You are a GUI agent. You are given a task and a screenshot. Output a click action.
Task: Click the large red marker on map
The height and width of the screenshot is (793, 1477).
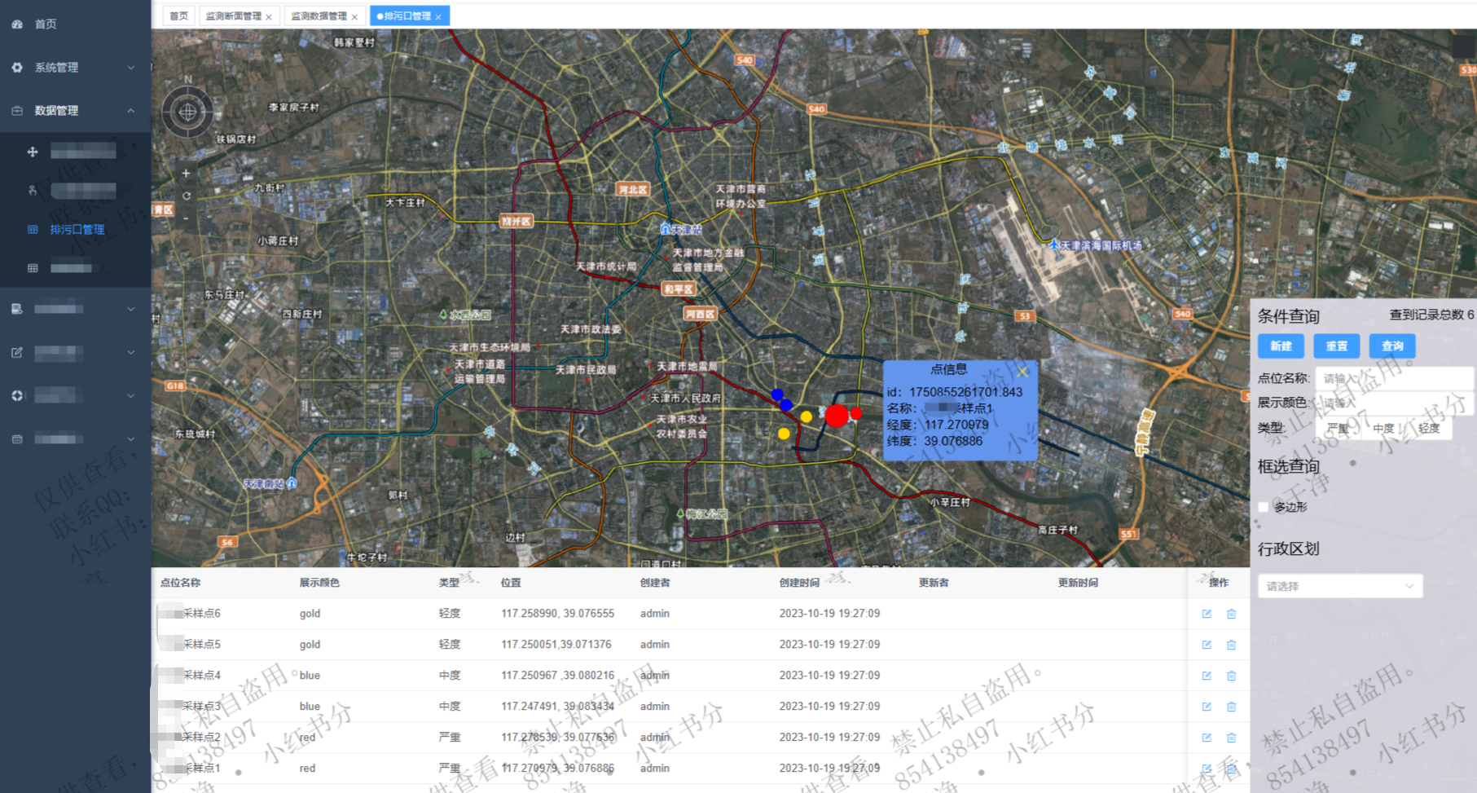click(x=836, y=416)
